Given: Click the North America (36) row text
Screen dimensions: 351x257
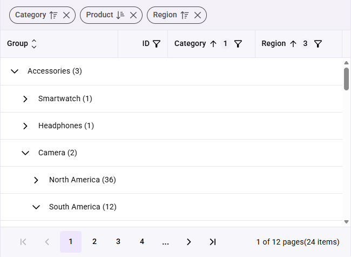Looking at the screenshot, I should tap(83, 180).
